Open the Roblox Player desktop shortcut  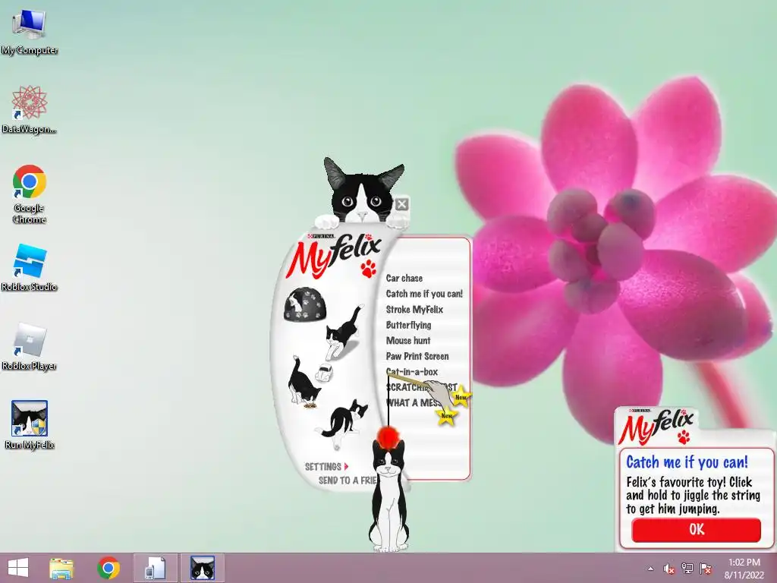click(30, 346)
